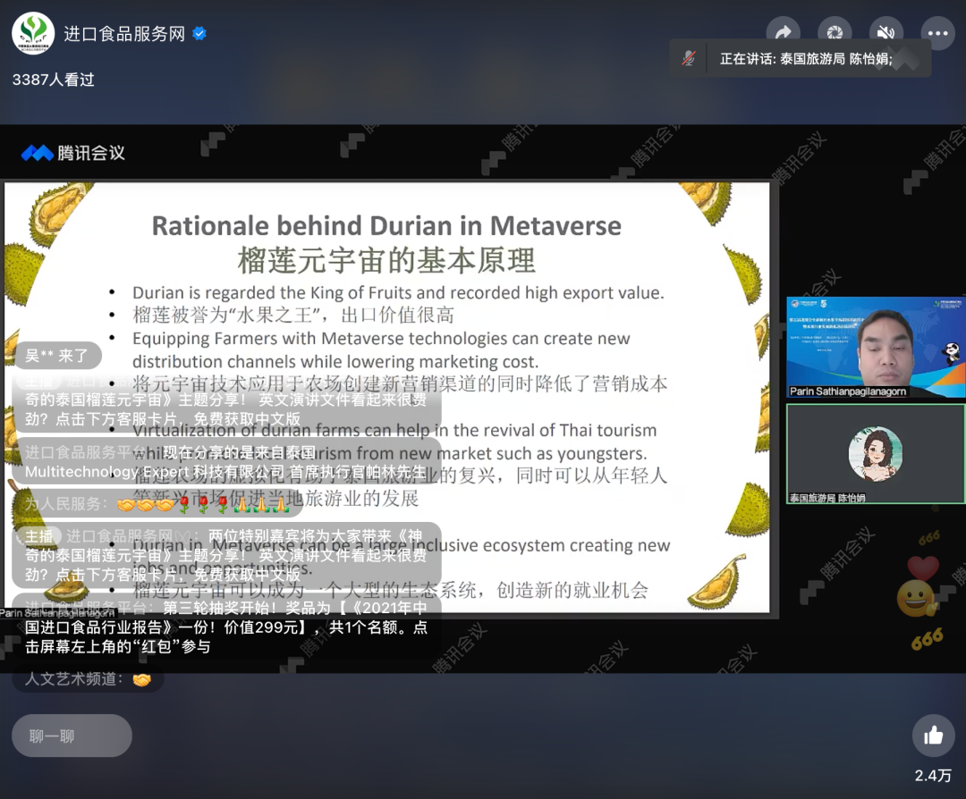The height and width of the screenshot is (799, 966).
Task: Tap the floating red heart reaction
Action: coord(922,568)
